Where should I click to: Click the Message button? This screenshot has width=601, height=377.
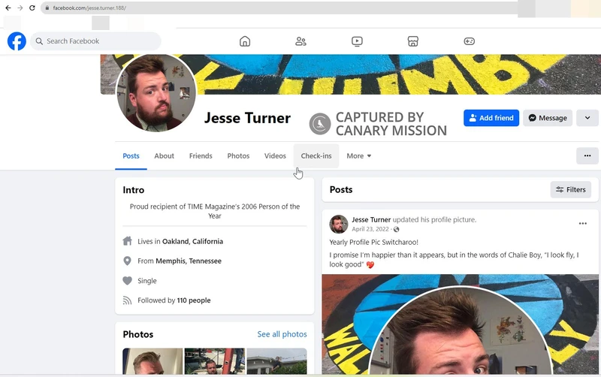(x=548, y=118)
